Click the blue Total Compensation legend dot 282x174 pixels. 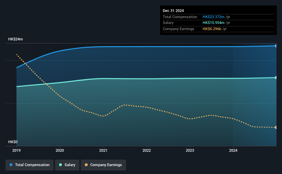click(x=11, y=165)
